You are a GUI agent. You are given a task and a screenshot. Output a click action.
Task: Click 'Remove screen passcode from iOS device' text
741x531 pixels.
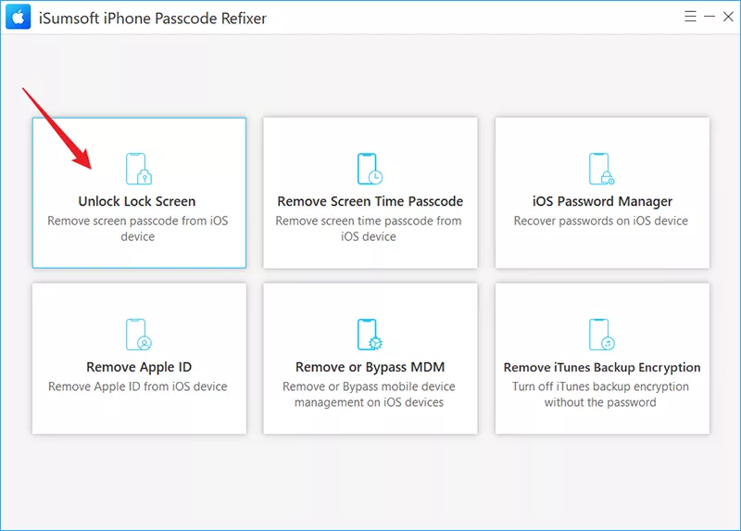(137, 228)
